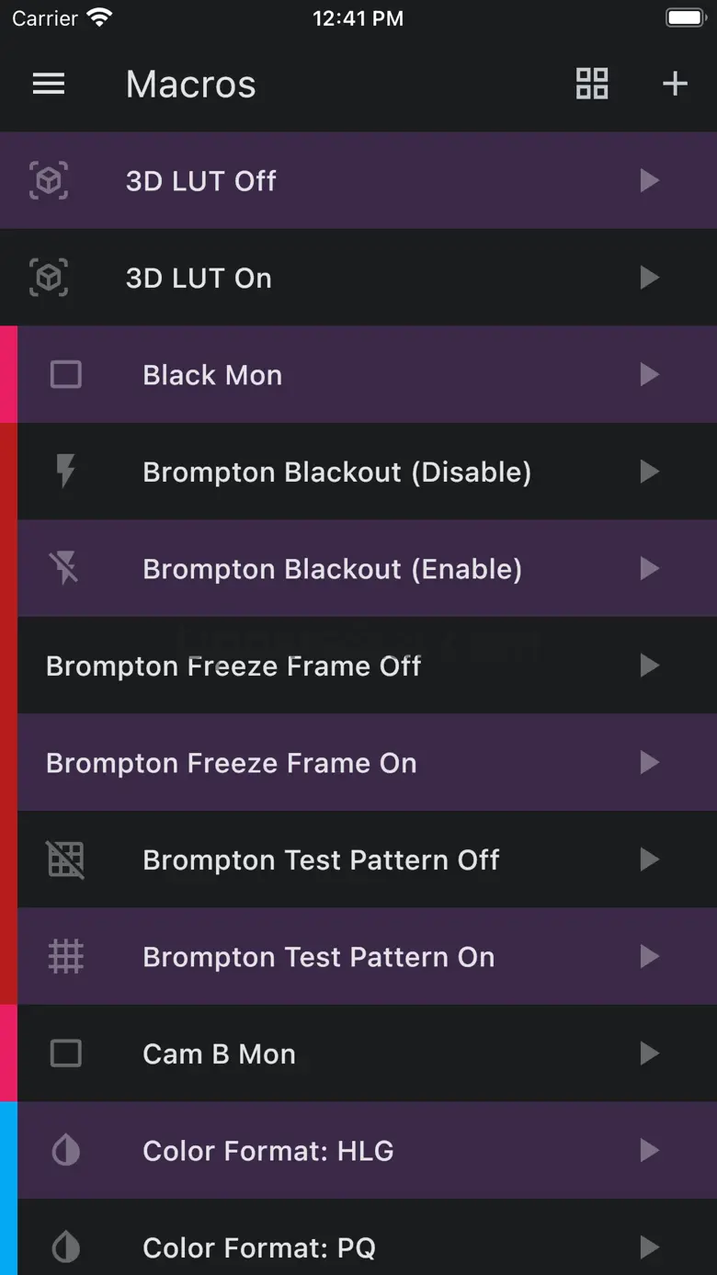The height and width of the screenshot is (1275, 717).
Task: Click the square icon beside Cam B Mon
Action: point(65,1053)
